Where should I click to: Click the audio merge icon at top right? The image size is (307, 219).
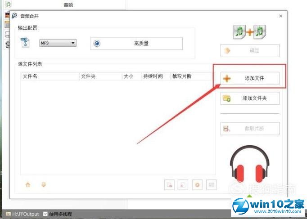click(x=251, y=32)
